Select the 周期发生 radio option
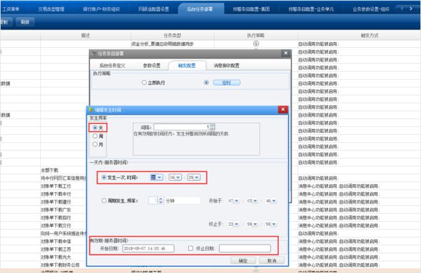421x273 pixels. click(104, 201)
